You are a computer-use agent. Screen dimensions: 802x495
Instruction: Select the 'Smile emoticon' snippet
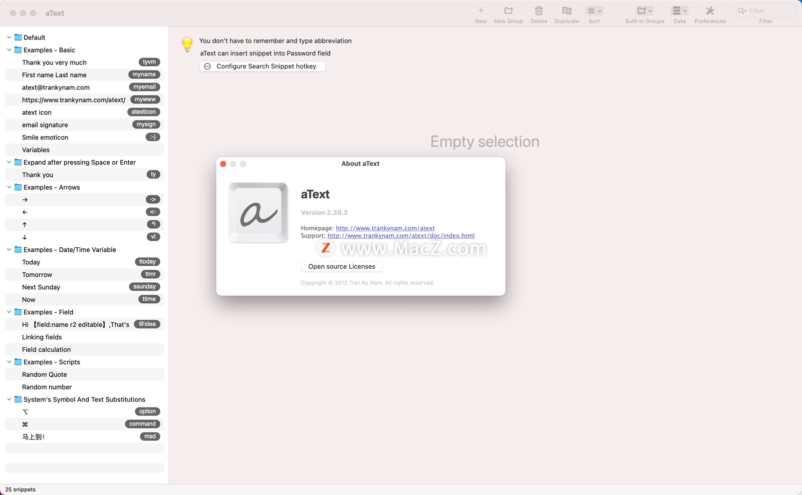point(84,137)
